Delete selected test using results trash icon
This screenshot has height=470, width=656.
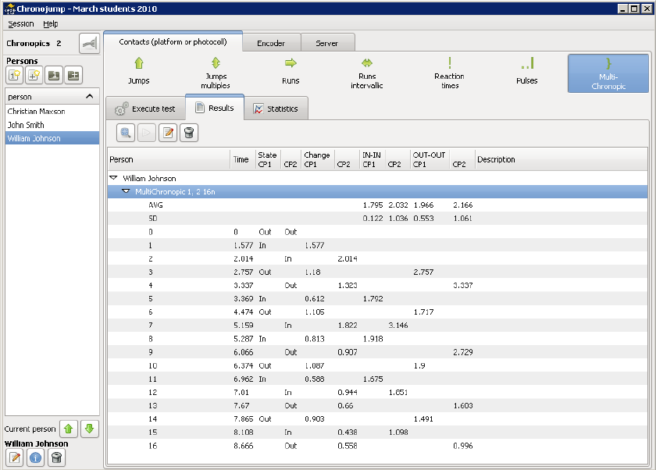point(187,134)
